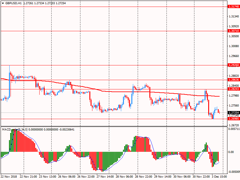Click the MACD scale maximum 0.005711 label
The image size is (240, 180).
pos(234,129)
